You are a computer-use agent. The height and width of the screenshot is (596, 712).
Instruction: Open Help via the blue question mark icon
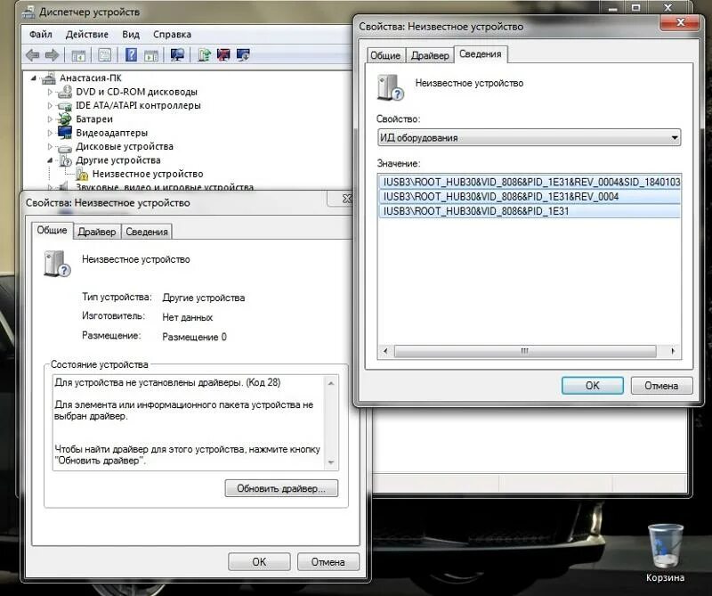[x=131, y=55]
